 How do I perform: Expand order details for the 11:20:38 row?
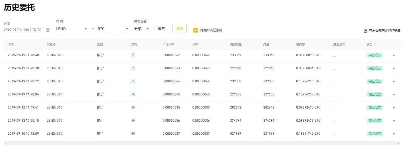(394, 68)
